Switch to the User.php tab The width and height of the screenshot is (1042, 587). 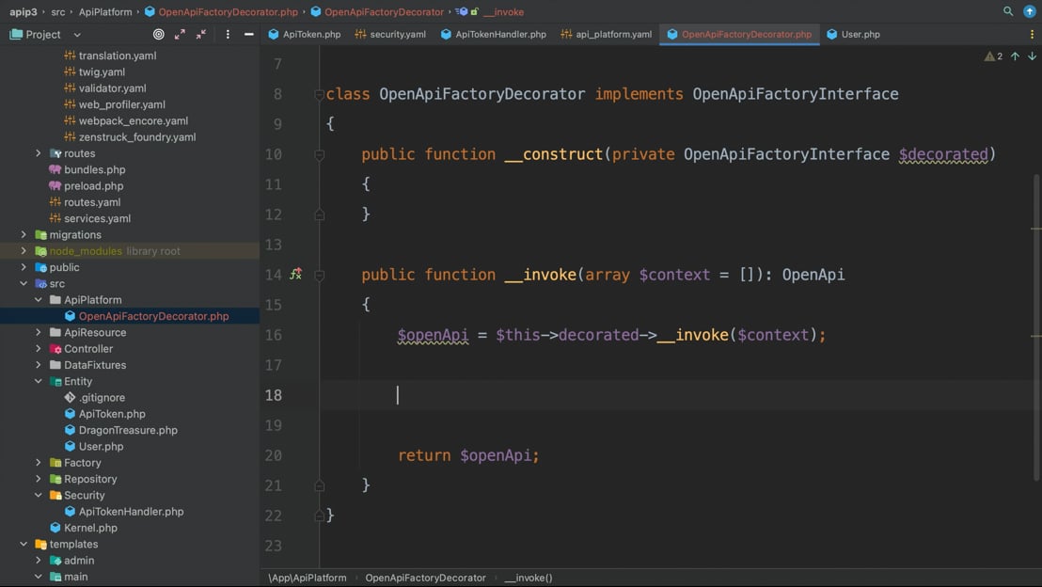point(853,34)
